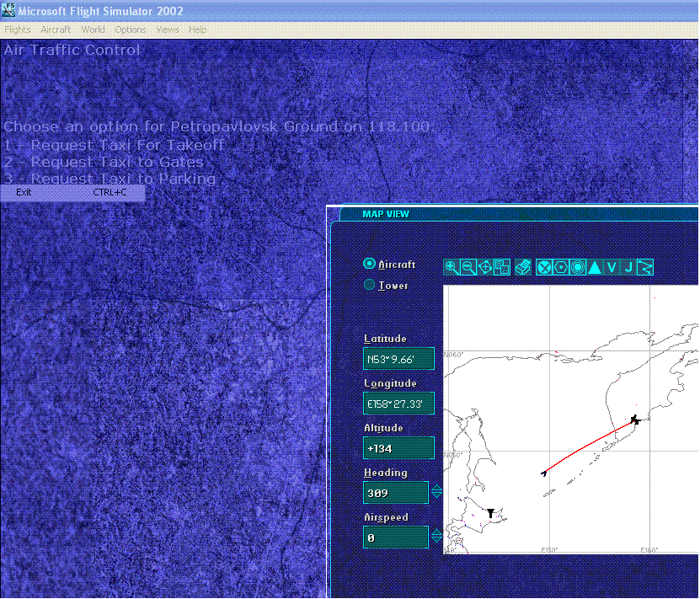Screen dimensions: 700x599
Task: Toggle NDB beacons display icon
Action: click(577, 267)
